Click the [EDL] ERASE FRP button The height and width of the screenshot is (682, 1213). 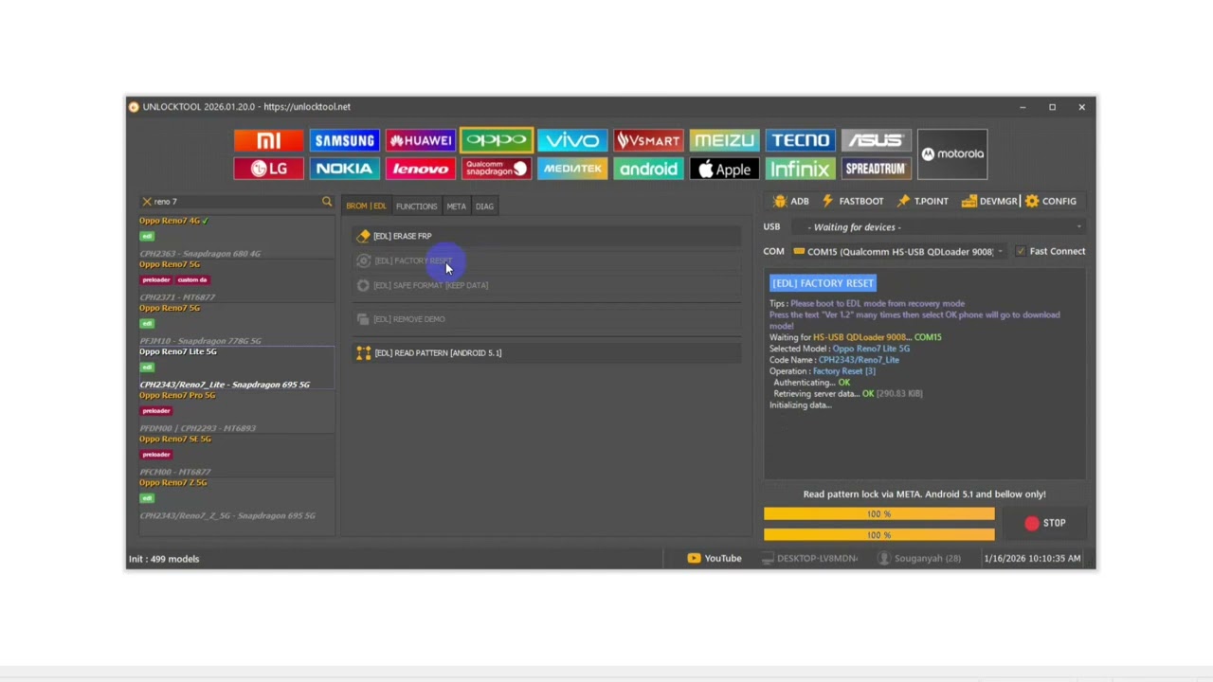click(x=547, y=236)
